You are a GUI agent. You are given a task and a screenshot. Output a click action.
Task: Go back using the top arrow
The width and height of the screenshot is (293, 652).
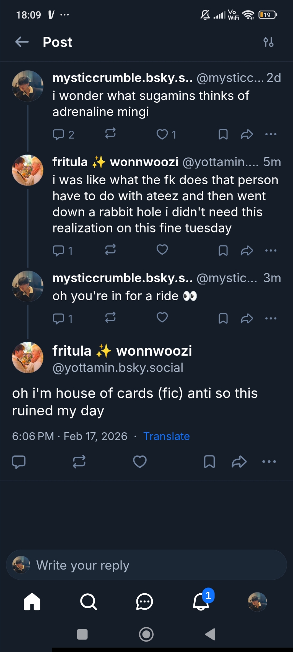tap(22, 42)
